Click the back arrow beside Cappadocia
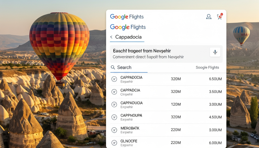 [x=111, y=37]
